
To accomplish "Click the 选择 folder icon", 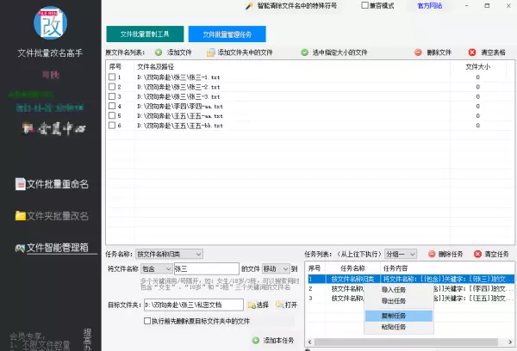I will coord(252,305).
